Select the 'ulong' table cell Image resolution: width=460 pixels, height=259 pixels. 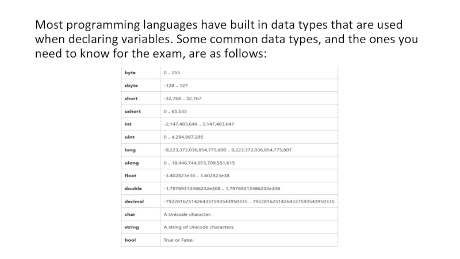[x=131, y=163]
